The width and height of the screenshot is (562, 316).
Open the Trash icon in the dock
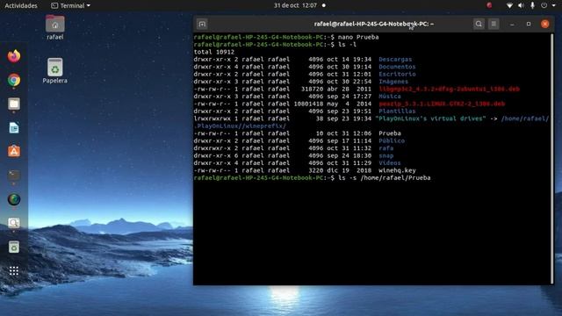point(14,247)
